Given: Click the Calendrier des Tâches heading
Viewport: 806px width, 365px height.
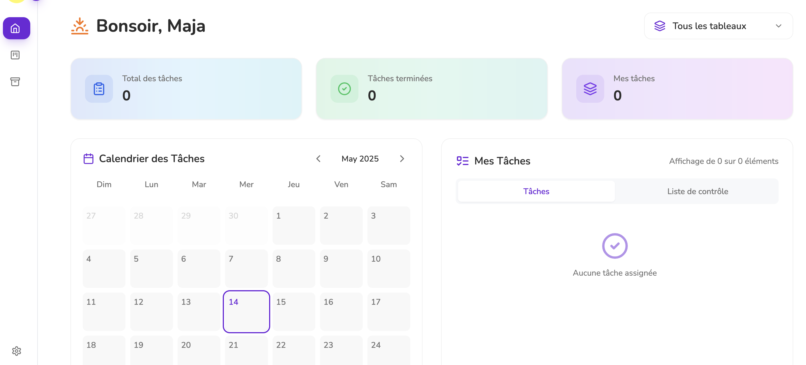Looking at the screenshot, I should pyautogui.click(x=152, y=159).
